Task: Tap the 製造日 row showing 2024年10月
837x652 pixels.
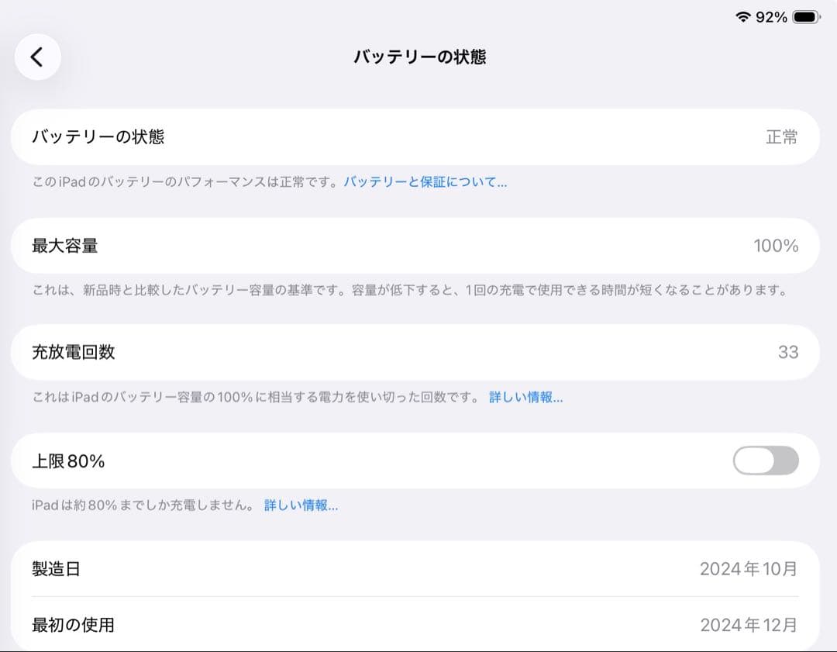Action: click(x=418, y=568)
